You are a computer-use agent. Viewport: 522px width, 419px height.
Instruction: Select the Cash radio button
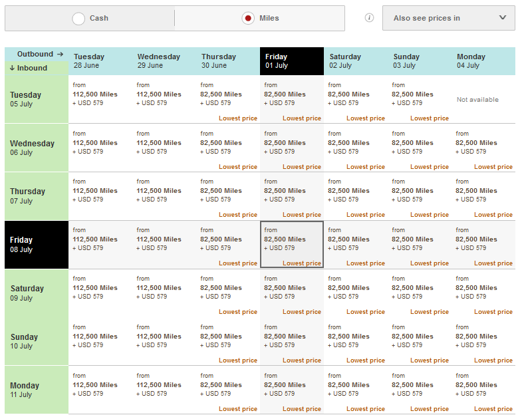pos(78,19)
